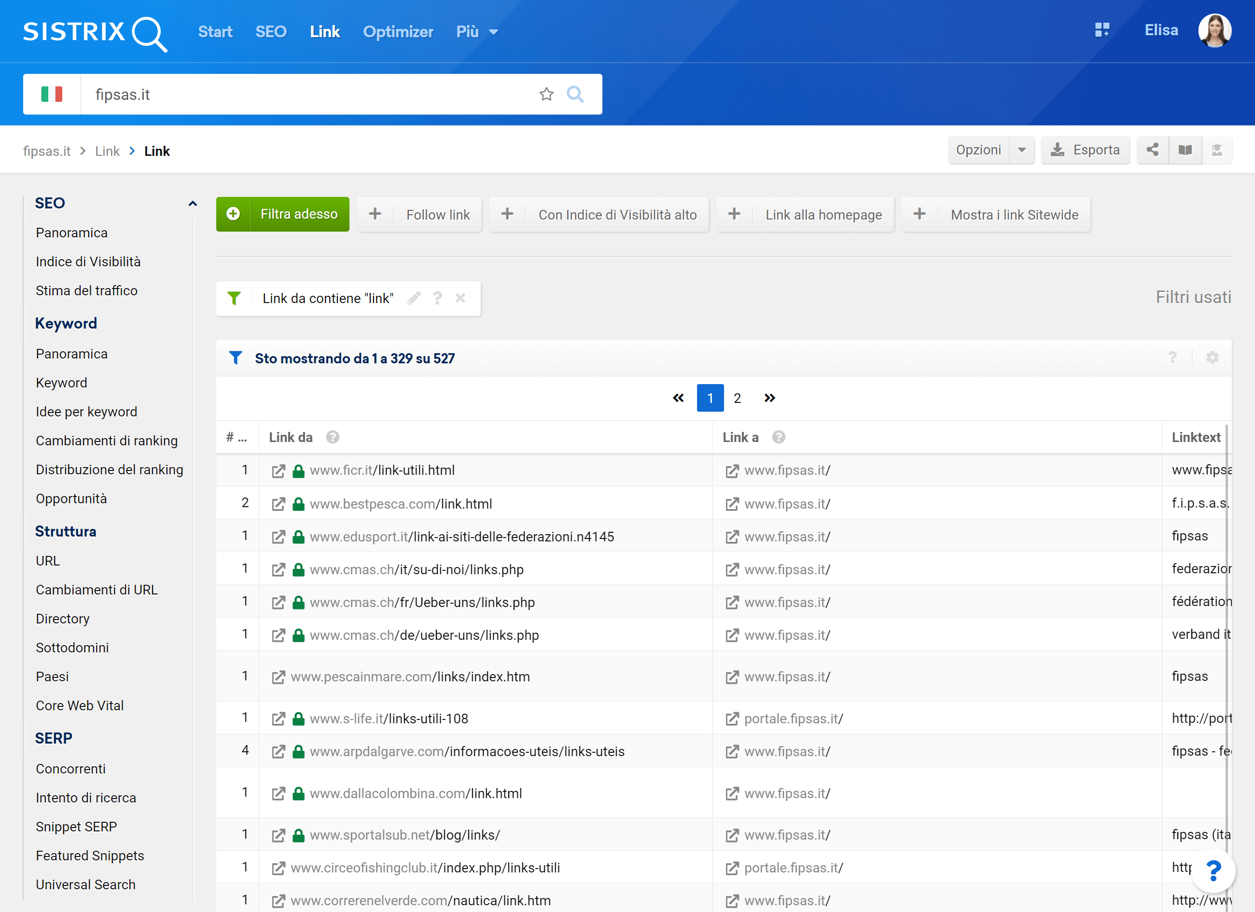Open table settings gear icon

1213,357
